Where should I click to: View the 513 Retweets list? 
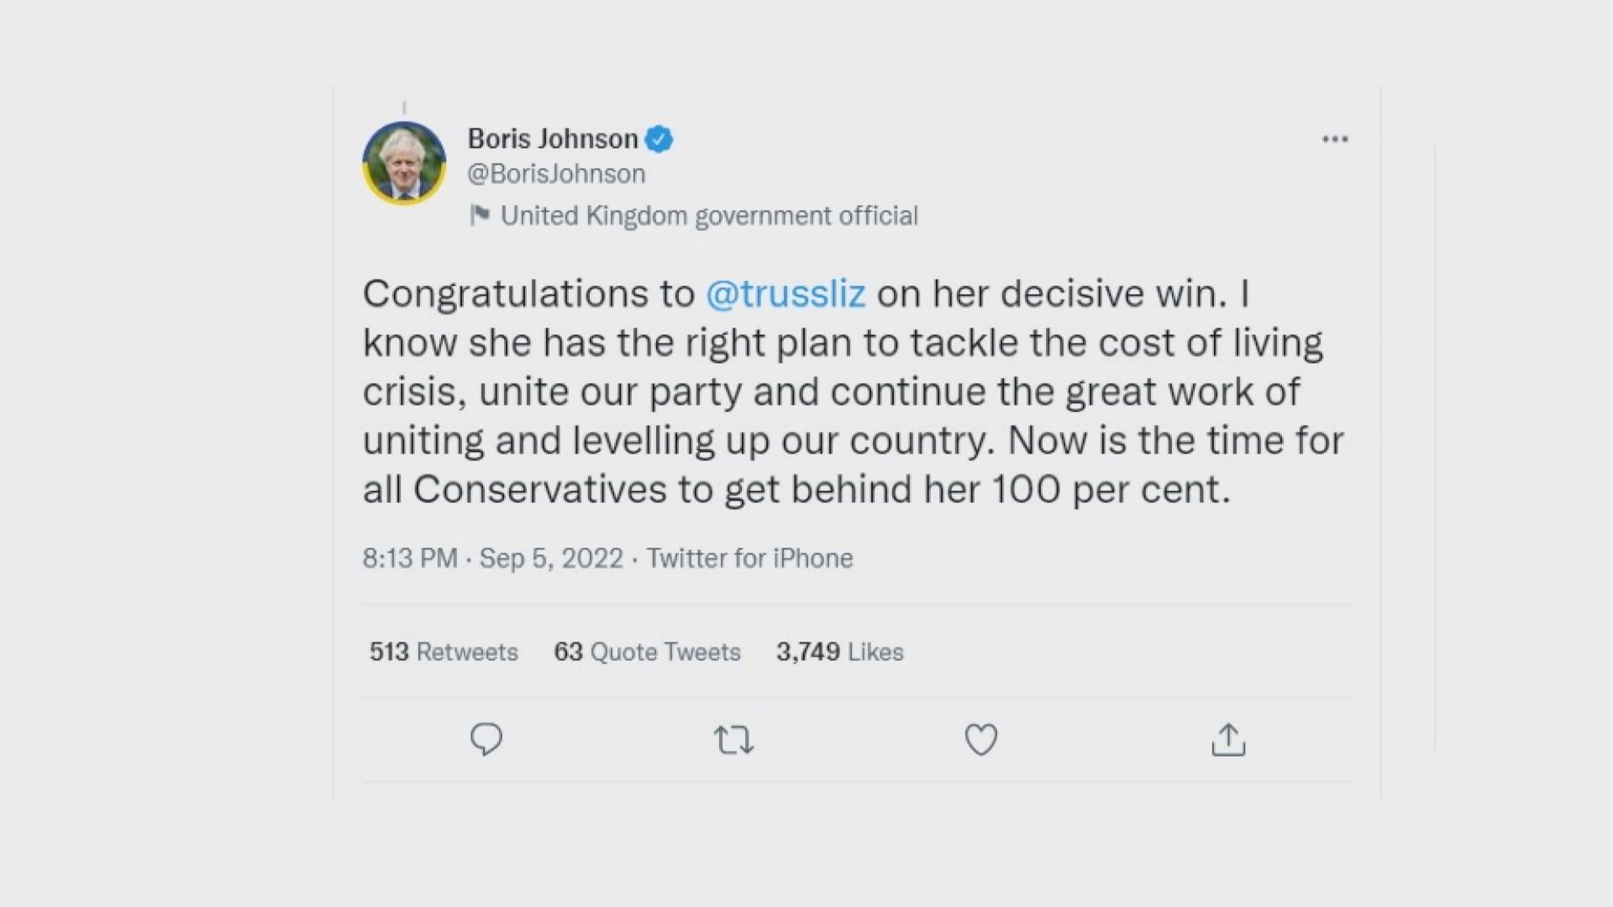444,652
